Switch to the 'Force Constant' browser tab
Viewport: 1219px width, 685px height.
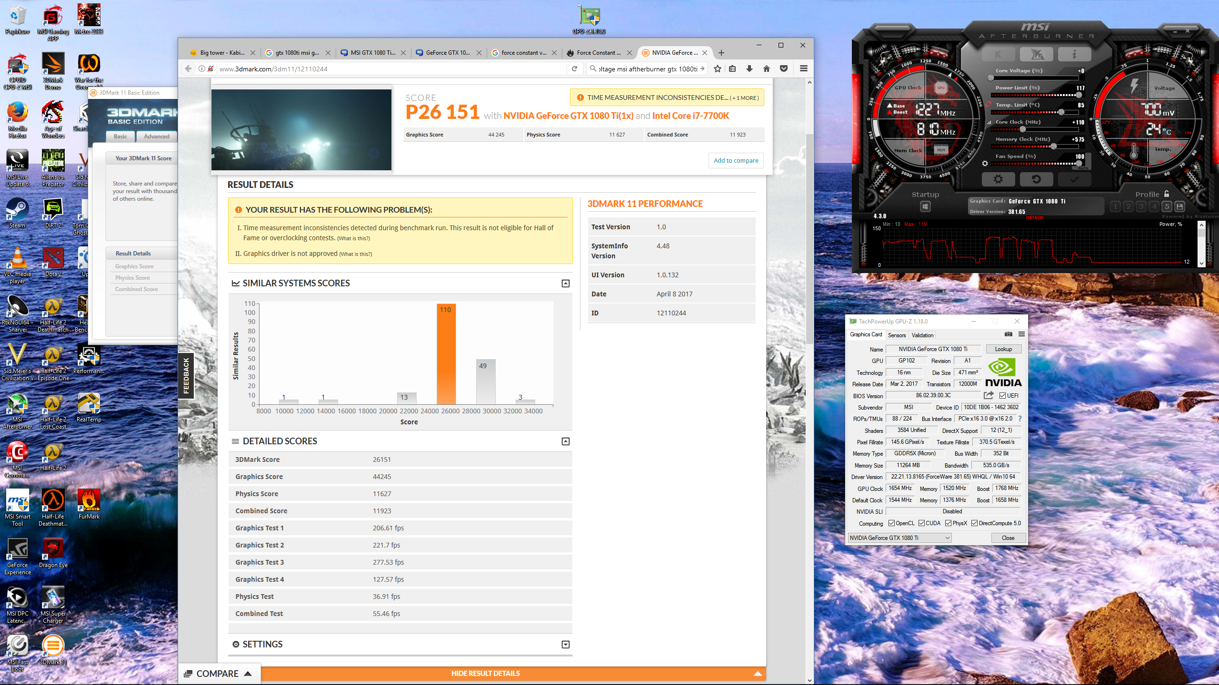pos(598,53)
